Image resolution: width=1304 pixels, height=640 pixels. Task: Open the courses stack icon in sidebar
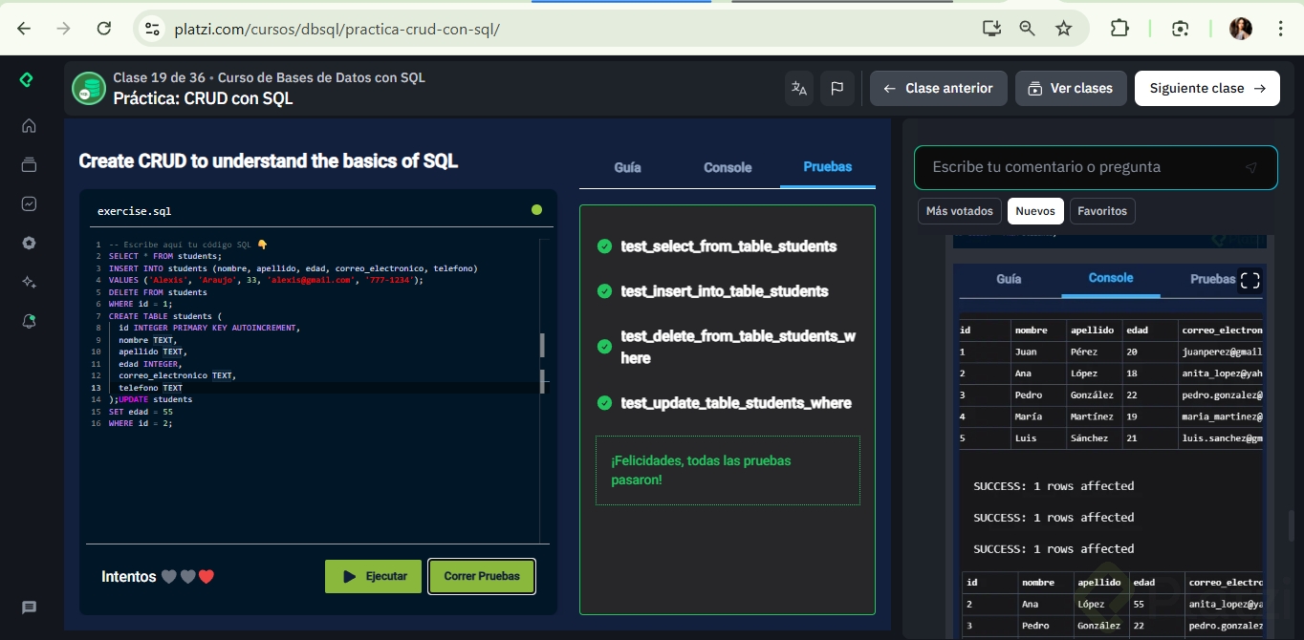[x=29, y=164]
